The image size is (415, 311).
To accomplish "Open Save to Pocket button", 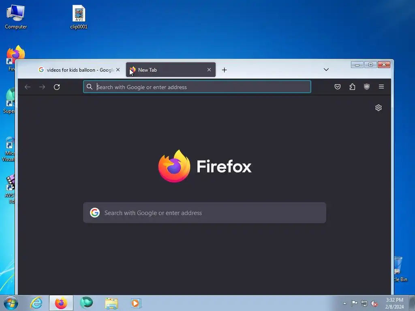I will point(338,87).
